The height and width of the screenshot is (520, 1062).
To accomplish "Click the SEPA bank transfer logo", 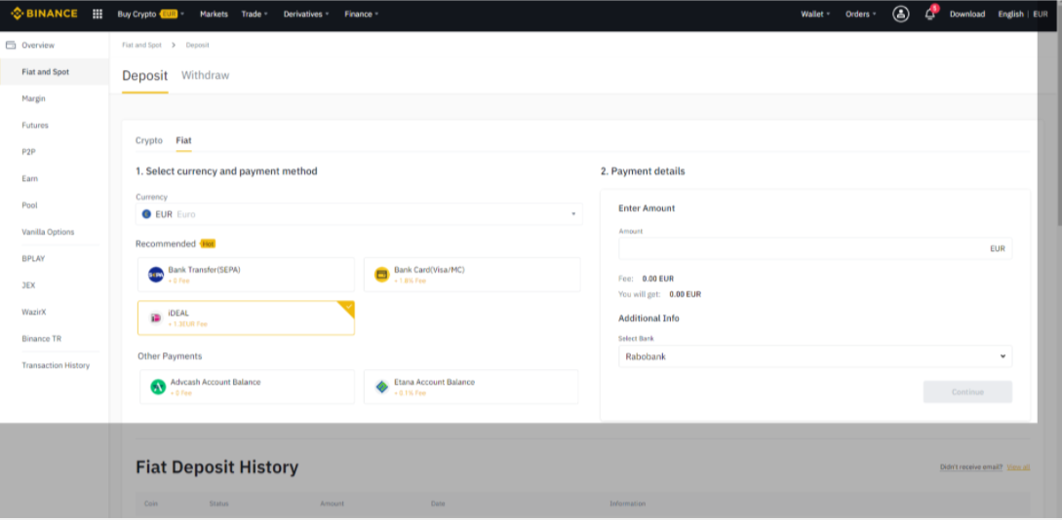I will click(x=156, y=275).
